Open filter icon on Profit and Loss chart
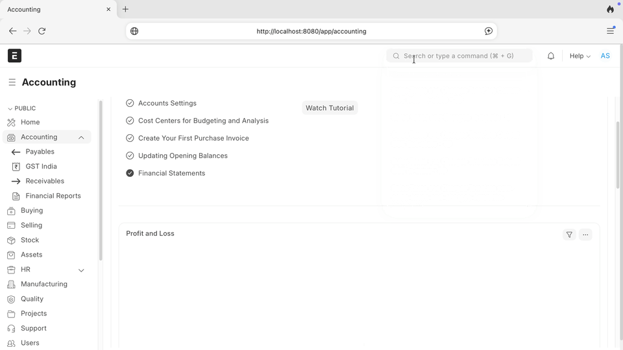623x350 pixels. pos(569,235)
